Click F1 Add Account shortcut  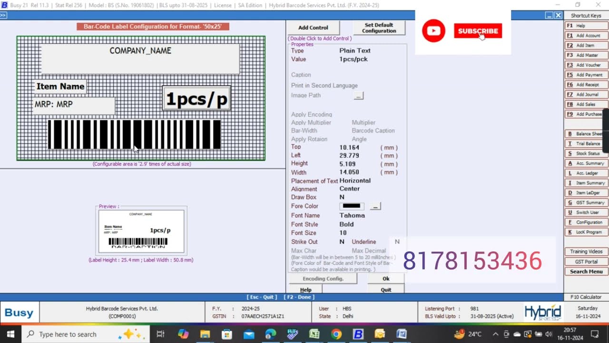click(586, 36)
